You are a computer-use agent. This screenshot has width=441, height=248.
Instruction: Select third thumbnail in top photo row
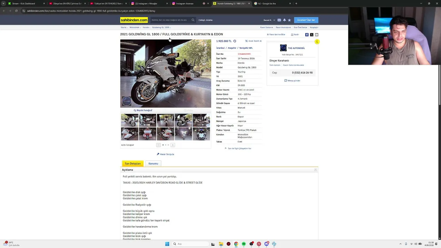pyautogui.click(x=165, y=120)
